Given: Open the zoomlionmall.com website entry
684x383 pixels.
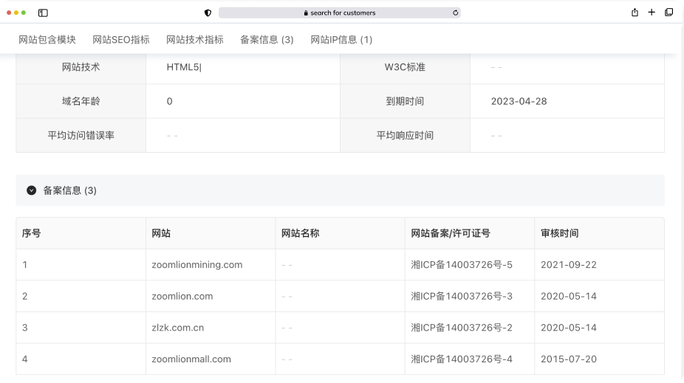Looking at the screenshot, I should point(191,359).
